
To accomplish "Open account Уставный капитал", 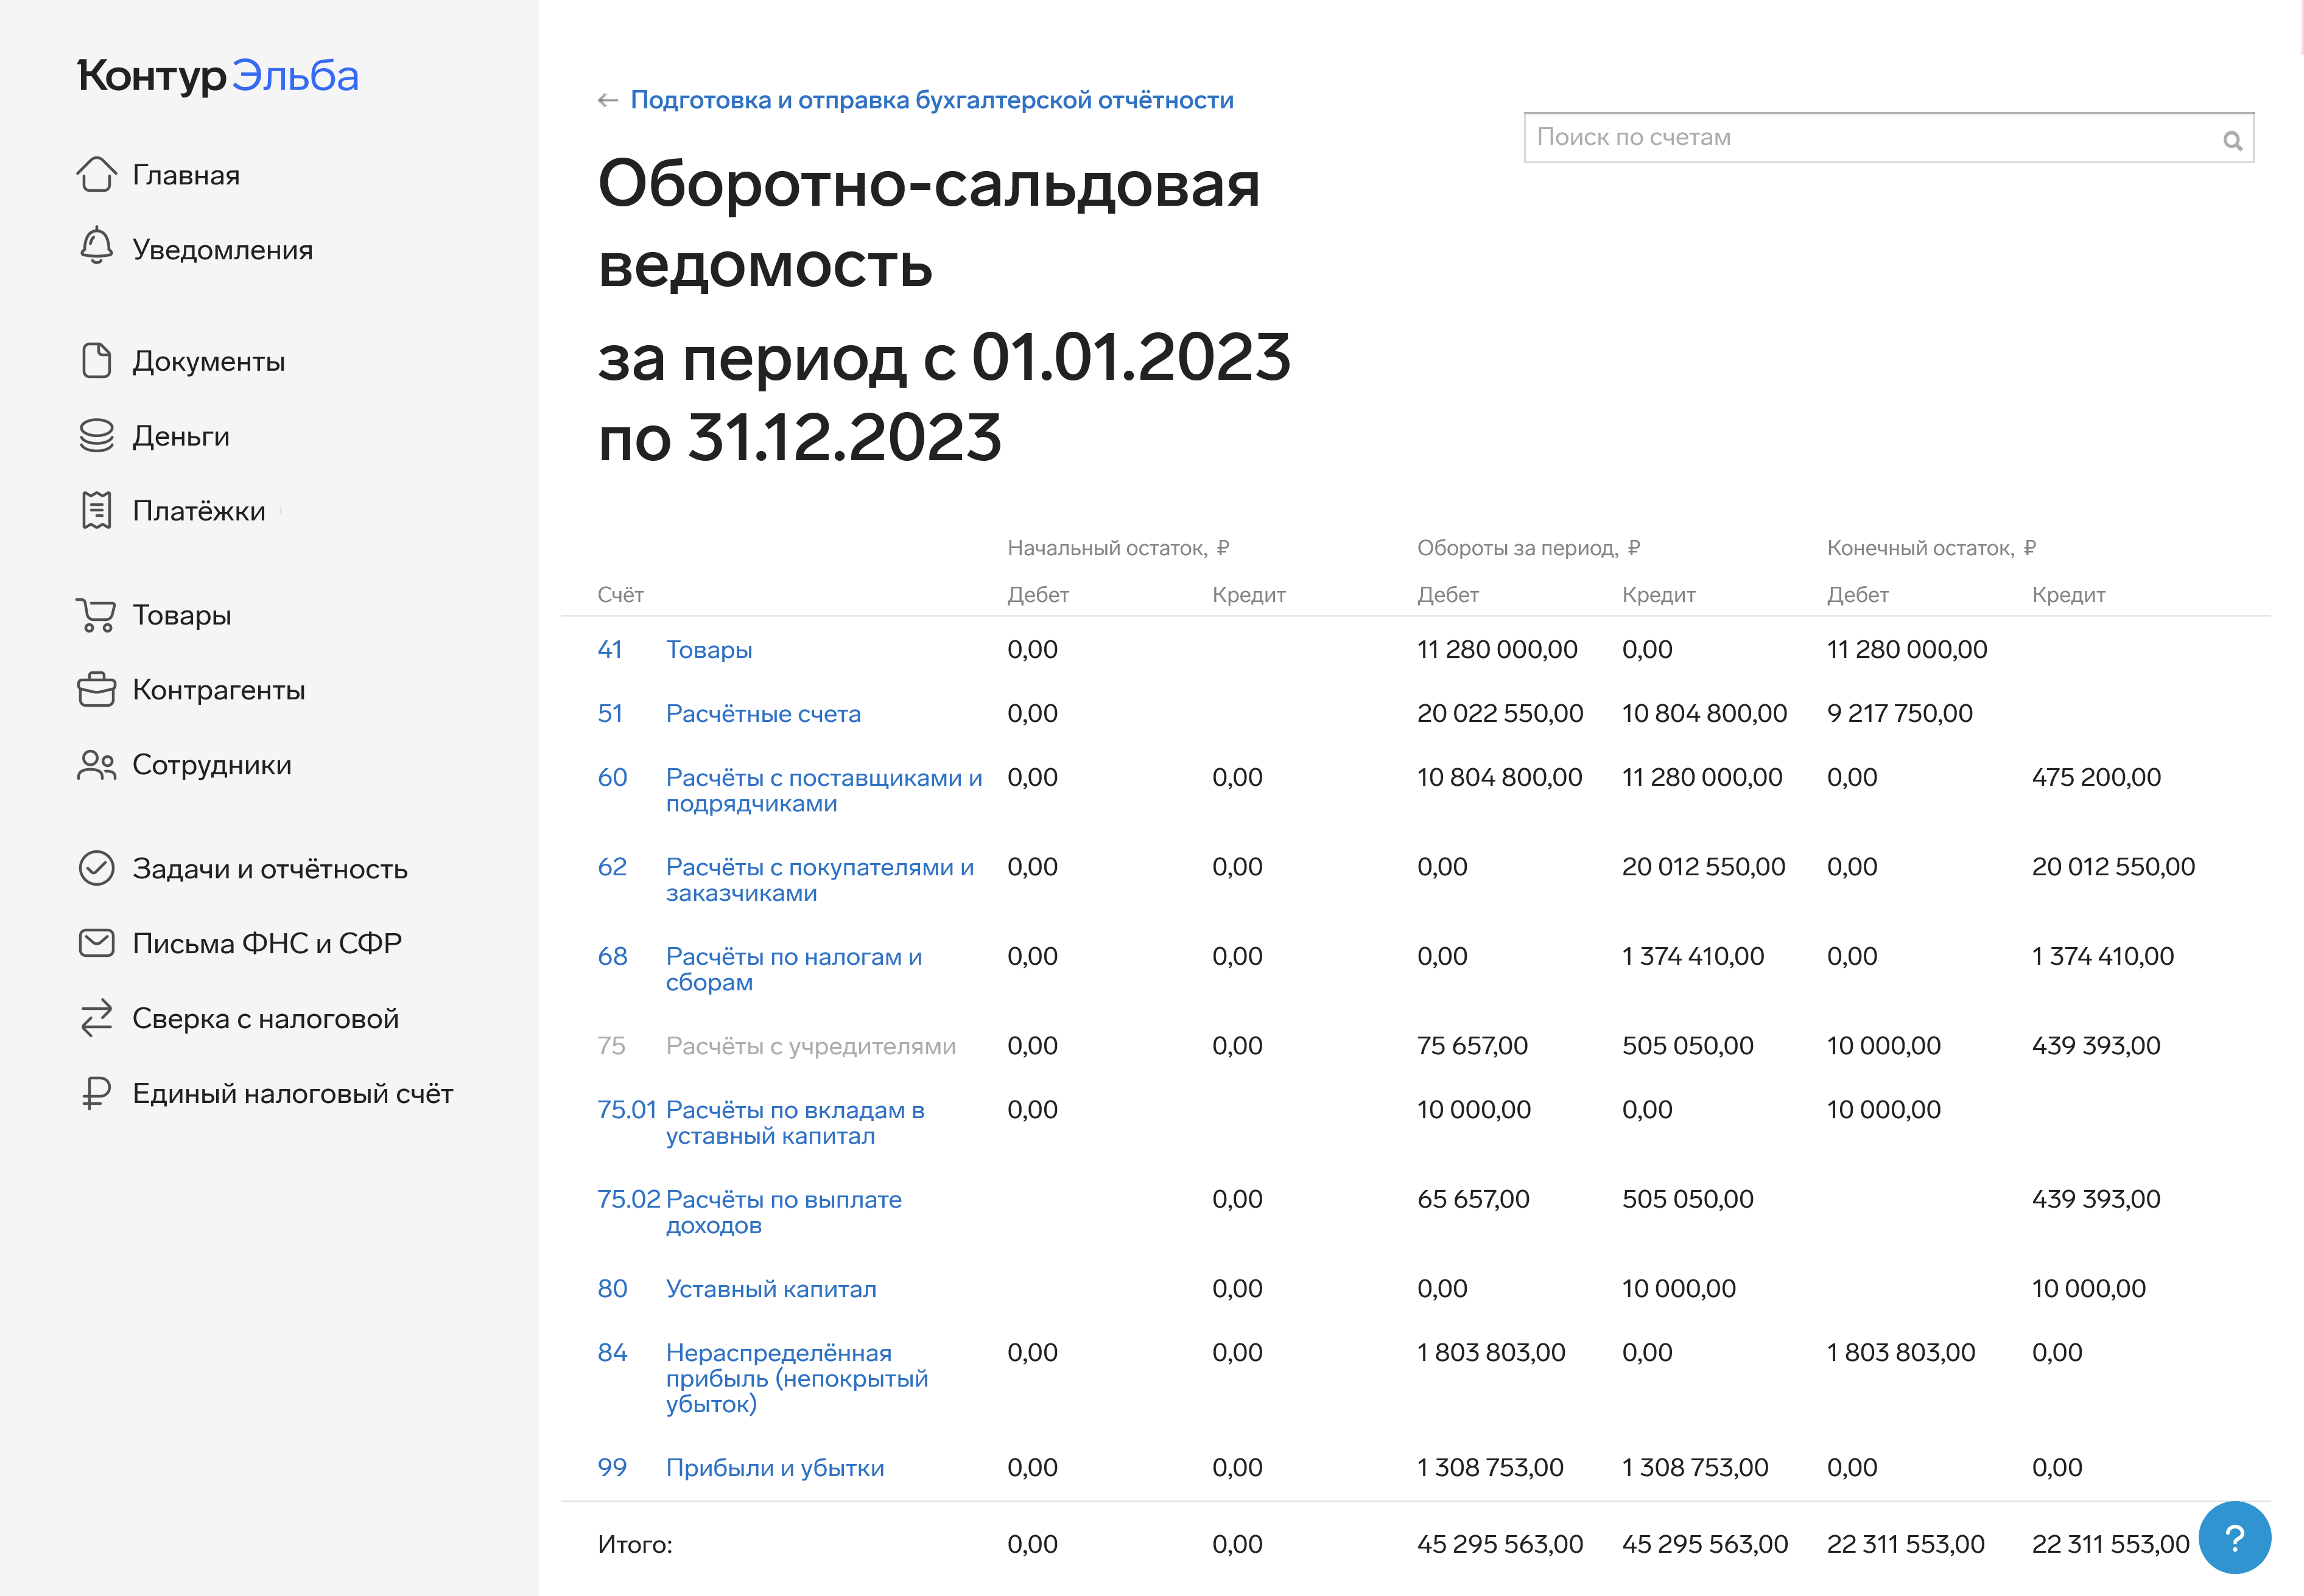I will (x=771, y=1289).
